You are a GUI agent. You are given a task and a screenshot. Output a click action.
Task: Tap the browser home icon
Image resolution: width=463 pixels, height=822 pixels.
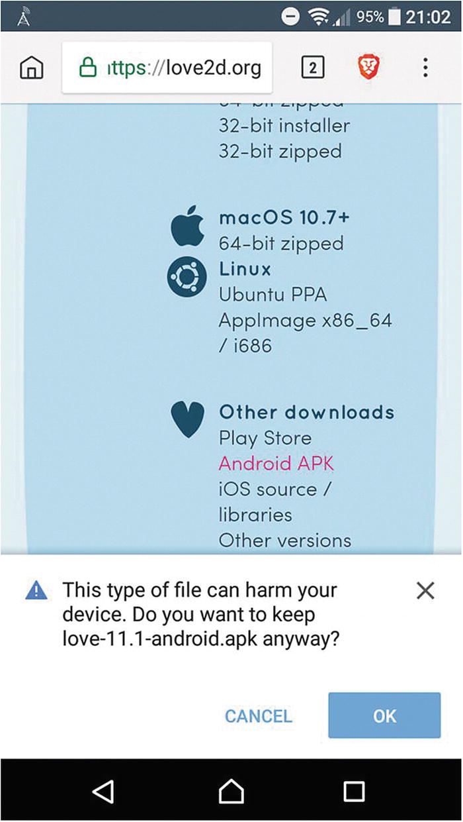click(x=32, y=68)
